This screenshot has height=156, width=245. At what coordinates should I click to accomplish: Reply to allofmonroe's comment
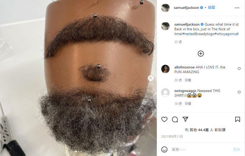[188, 80]
